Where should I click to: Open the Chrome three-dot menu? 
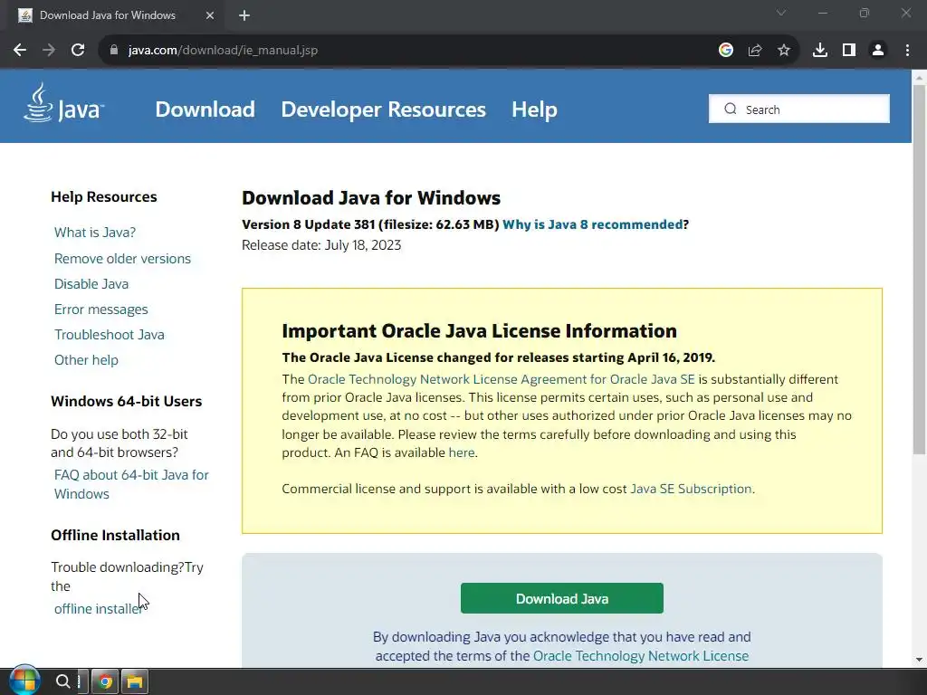907,51
